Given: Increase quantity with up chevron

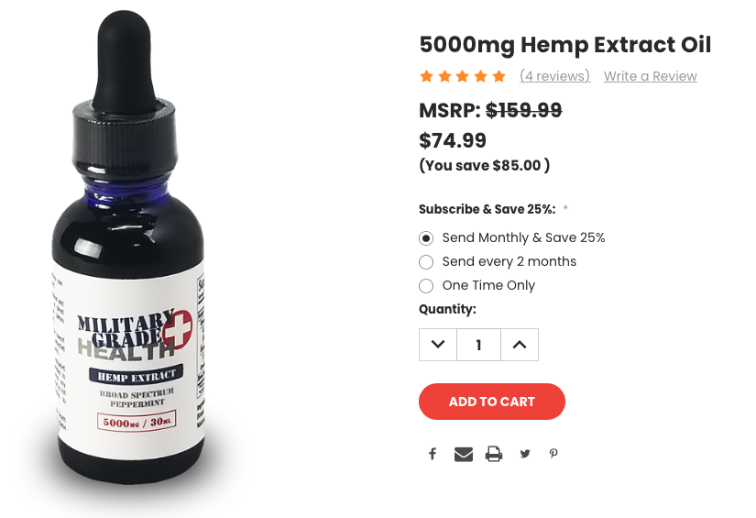Looking at the screenshot, I should point(520,345).
